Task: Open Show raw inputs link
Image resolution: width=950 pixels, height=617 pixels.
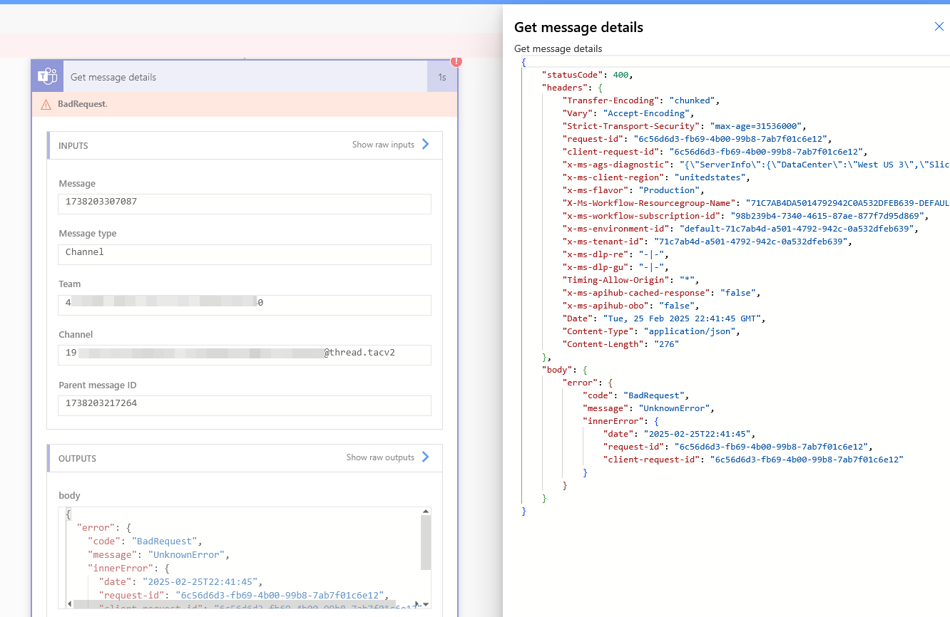Action: pyautogui.click(x=383, y=145)
